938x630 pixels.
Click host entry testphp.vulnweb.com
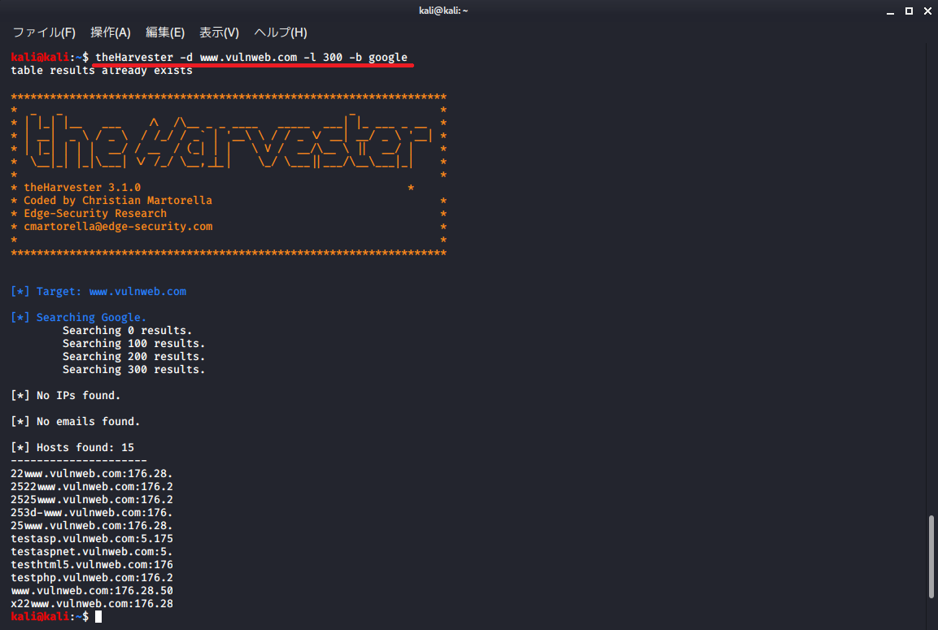pyautogui.click(x=92, y=578)
